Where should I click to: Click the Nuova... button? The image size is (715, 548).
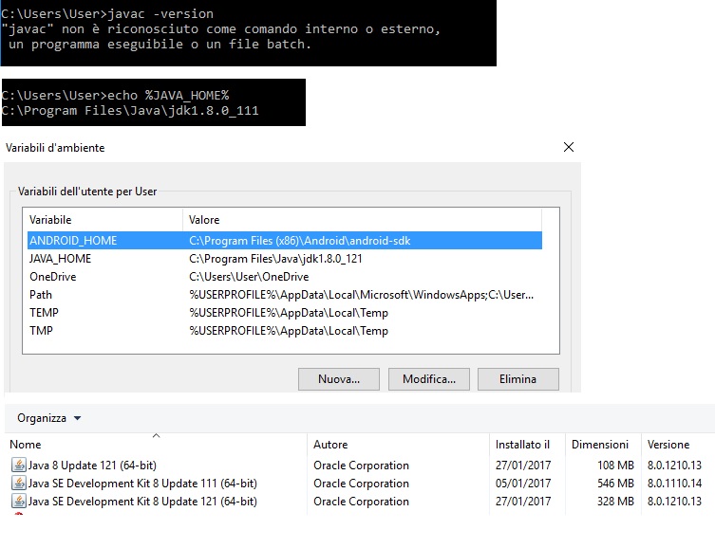click(x=339, y=379)
